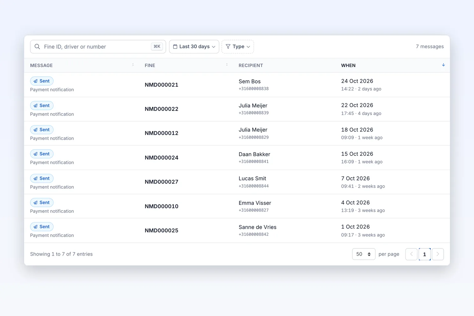
Task: Click phone number +31600008839
Action: point(254,113)
